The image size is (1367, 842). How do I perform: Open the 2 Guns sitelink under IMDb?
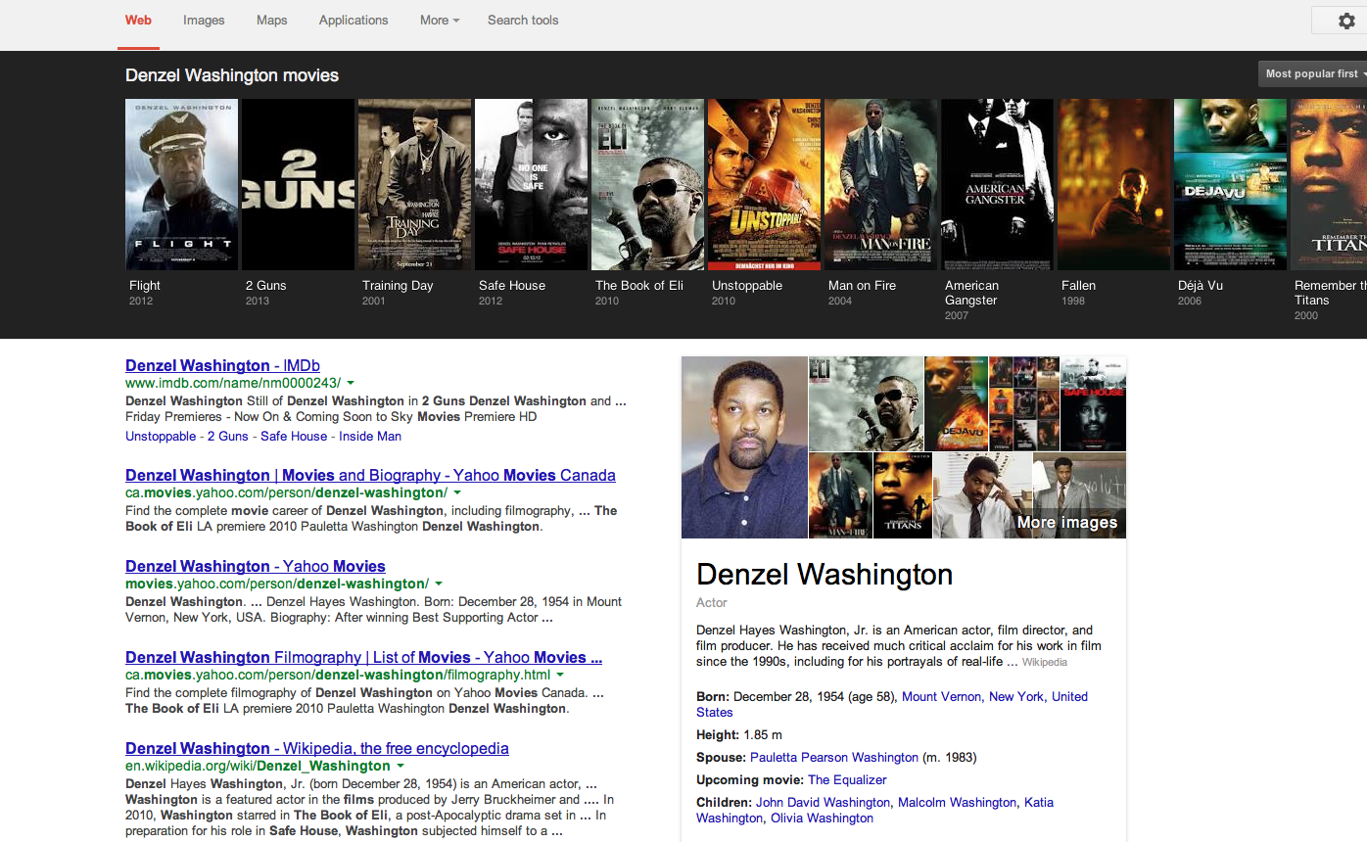[x=227, y=436]
